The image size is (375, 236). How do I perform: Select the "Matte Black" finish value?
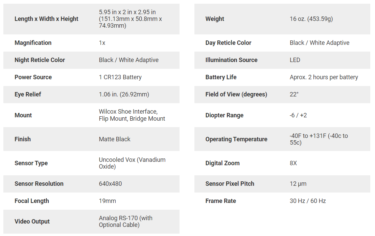[114, 139]
